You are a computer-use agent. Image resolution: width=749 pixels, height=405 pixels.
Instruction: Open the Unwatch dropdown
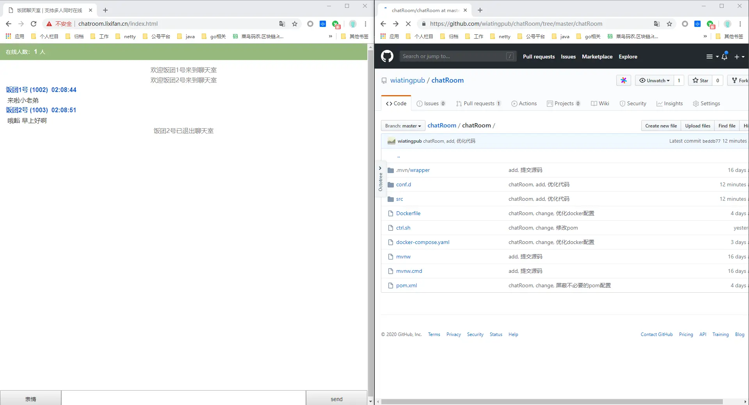click(655, 80)
